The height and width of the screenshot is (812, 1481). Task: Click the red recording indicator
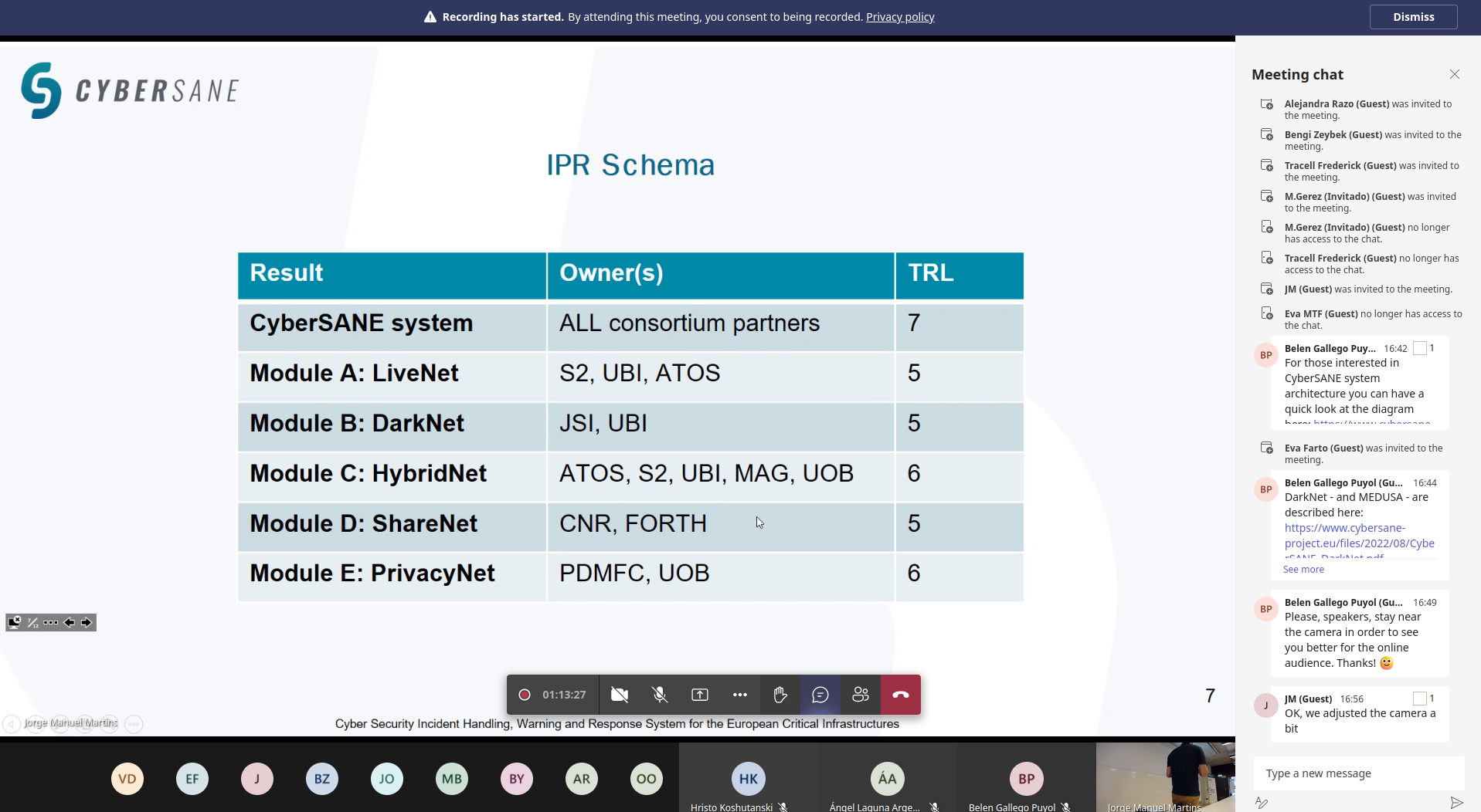pos(525,695)
